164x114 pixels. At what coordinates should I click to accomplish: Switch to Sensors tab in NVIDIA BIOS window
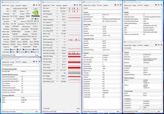tap(134, 45)
